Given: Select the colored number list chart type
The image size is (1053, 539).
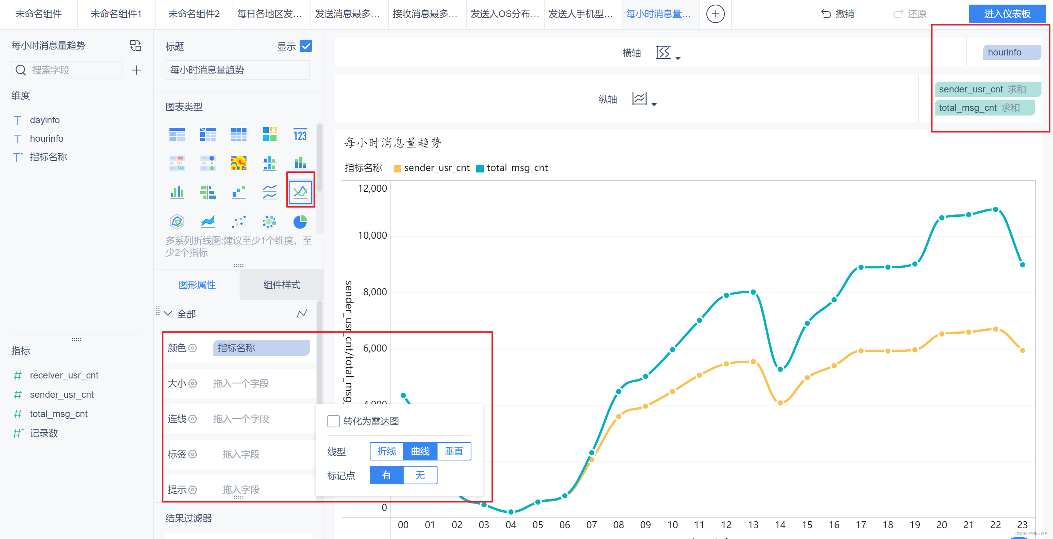Looking at the screenshot, I should click(177, 163).
